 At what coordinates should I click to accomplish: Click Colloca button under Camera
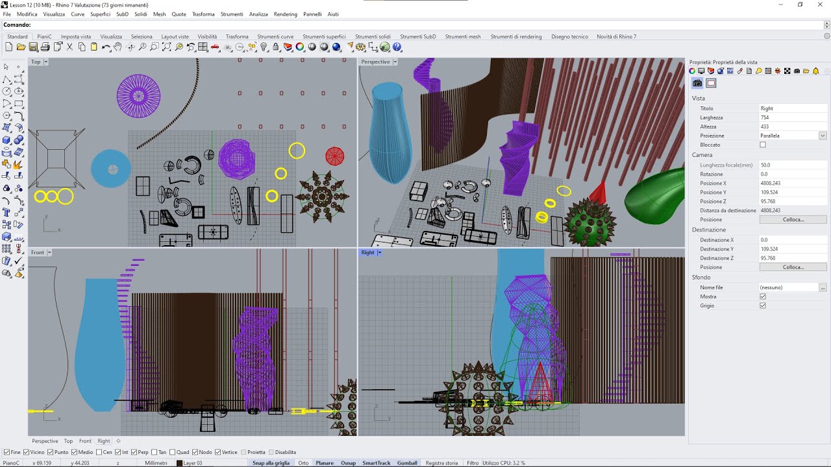tap(793, 220)
